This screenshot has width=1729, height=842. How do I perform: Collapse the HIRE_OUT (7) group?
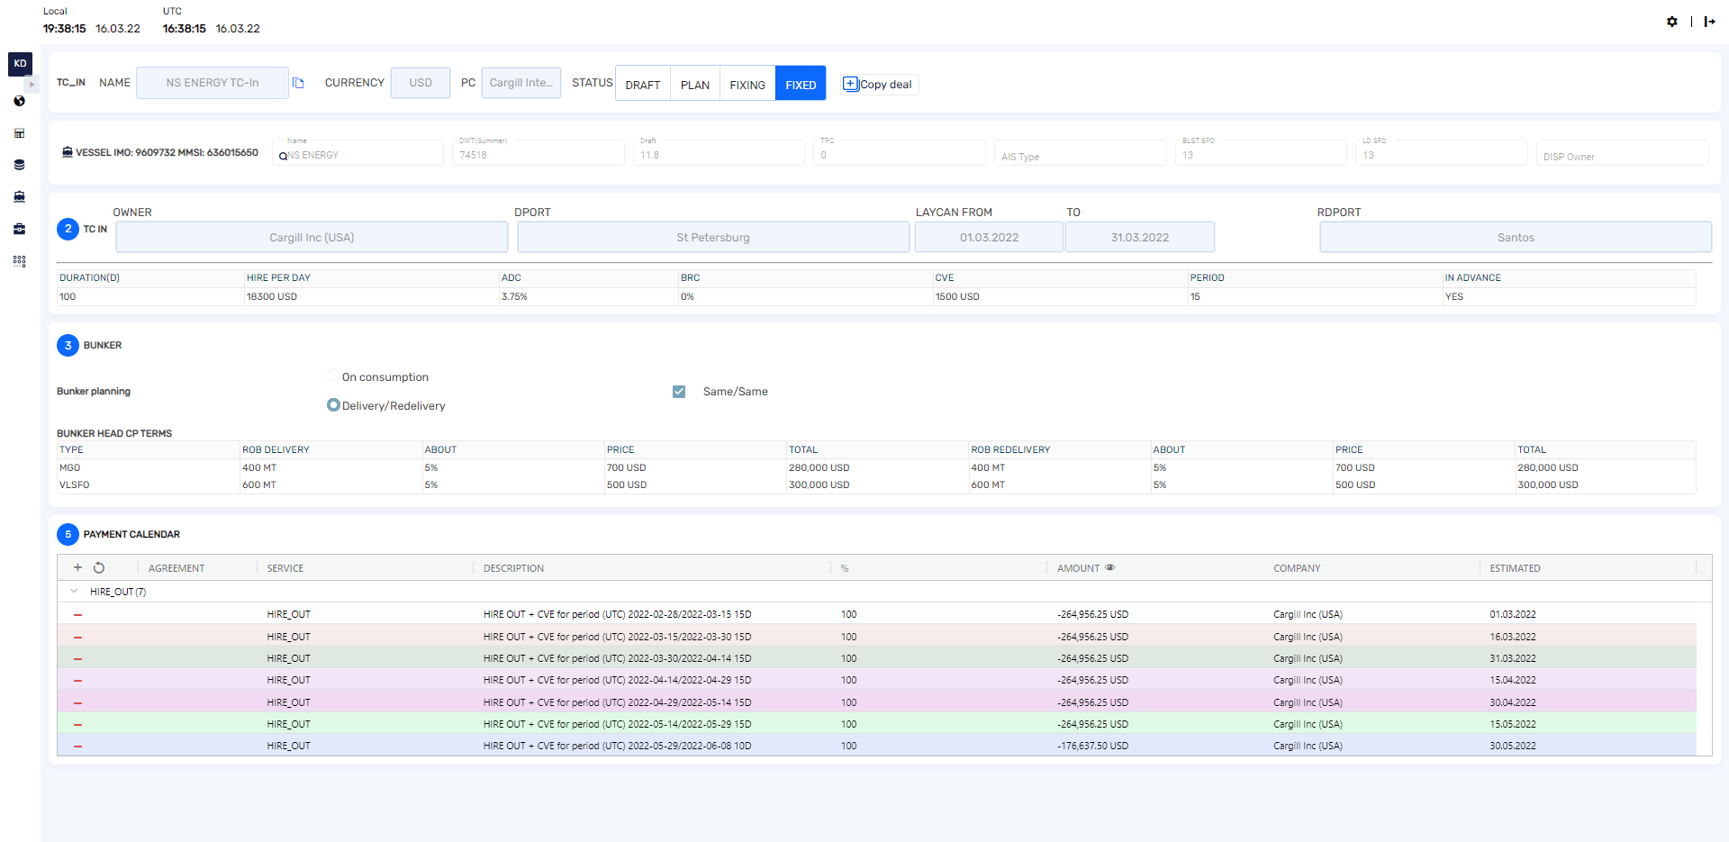74,592
